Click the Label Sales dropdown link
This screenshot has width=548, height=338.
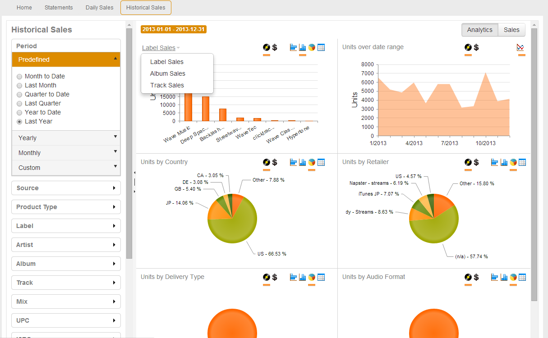[x=161, y=48]
